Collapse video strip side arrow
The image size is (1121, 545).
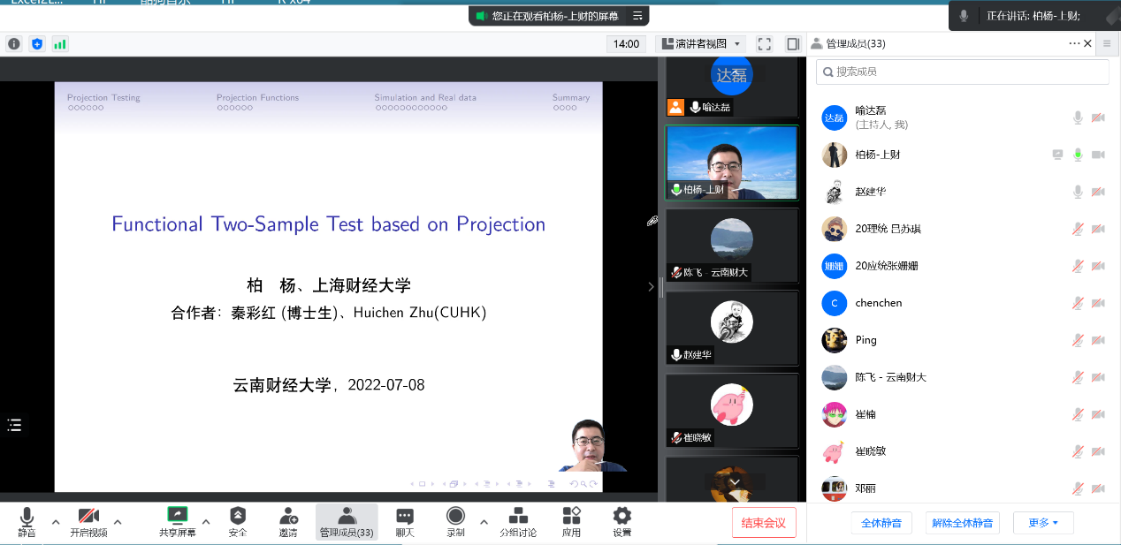point(652,287)
